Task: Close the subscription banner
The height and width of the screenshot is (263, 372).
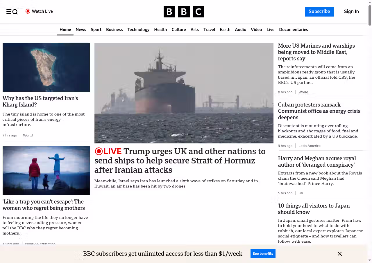Action: (x=339, y=254)
